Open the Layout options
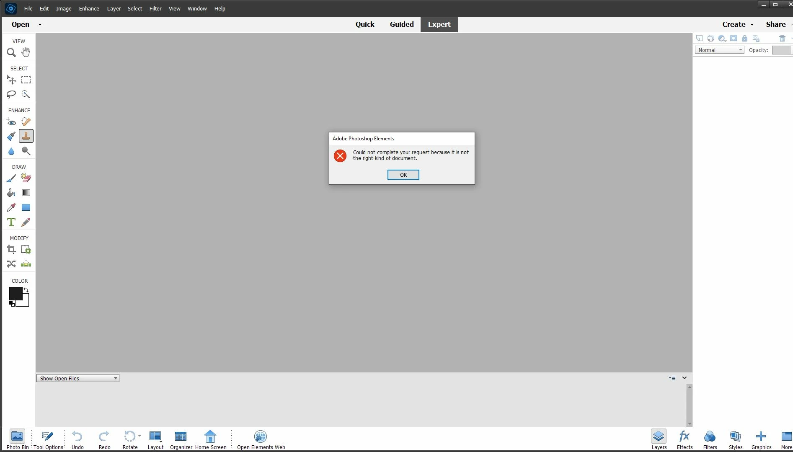The width and height of the screenshot is (793, 452). (x=155, y=439)
